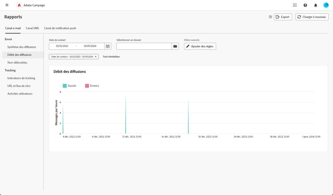Switch to Canal de notification push tab
The height and width of the screenshot is (195, 333).
click(60, 28)
